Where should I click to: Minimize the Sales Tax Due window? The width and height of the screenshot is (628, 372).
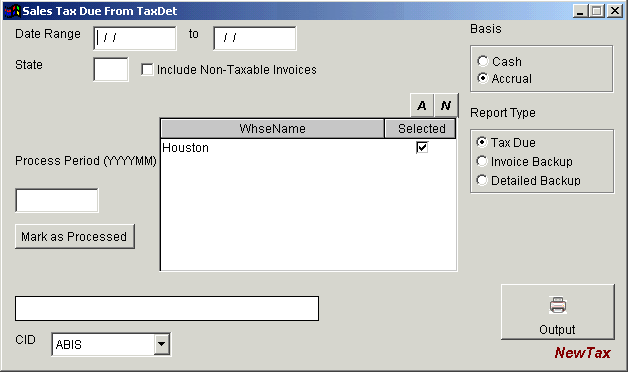point(580,11)
